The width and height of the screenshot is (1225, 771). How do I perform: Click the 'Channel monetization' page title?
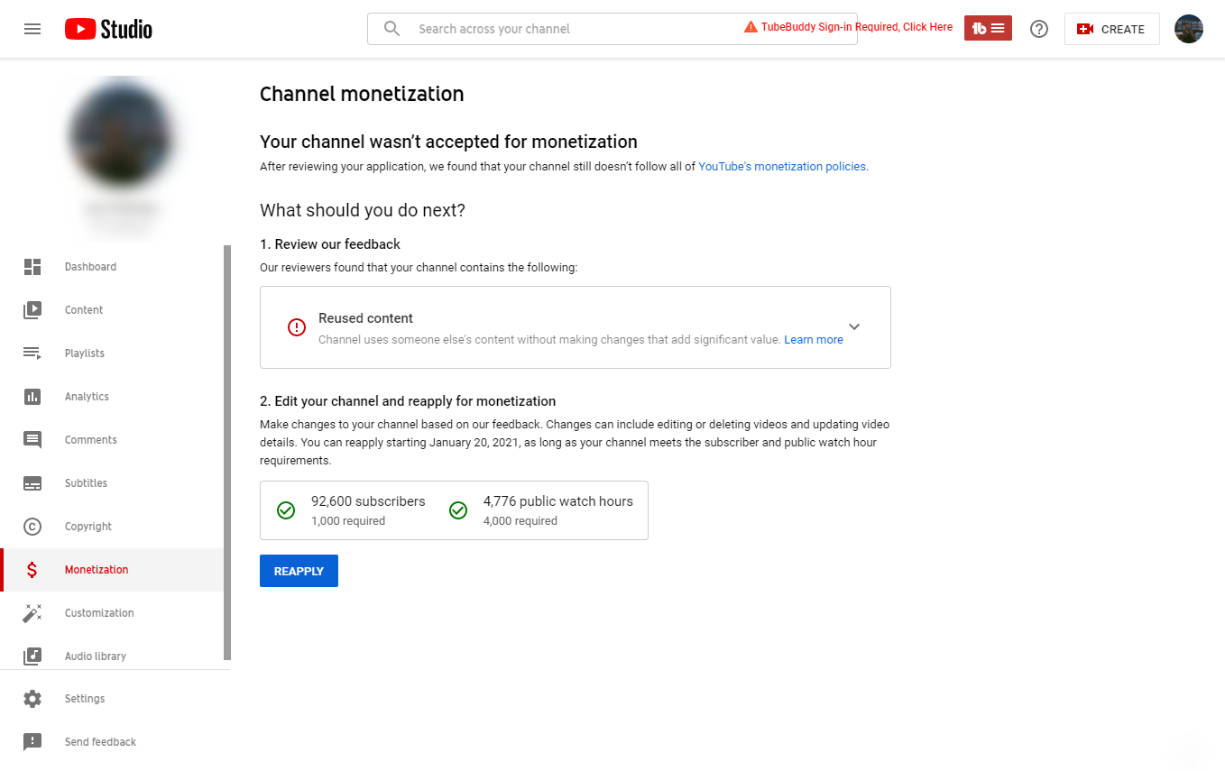362,94
